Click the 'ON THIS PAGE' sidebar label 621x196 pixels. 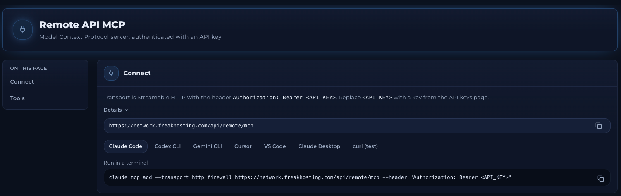coord(29,68)
